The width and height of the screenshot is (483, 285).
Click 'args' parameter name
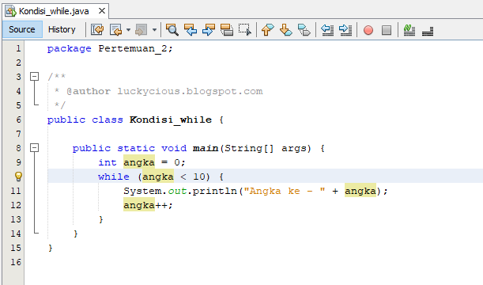(294, 148)
